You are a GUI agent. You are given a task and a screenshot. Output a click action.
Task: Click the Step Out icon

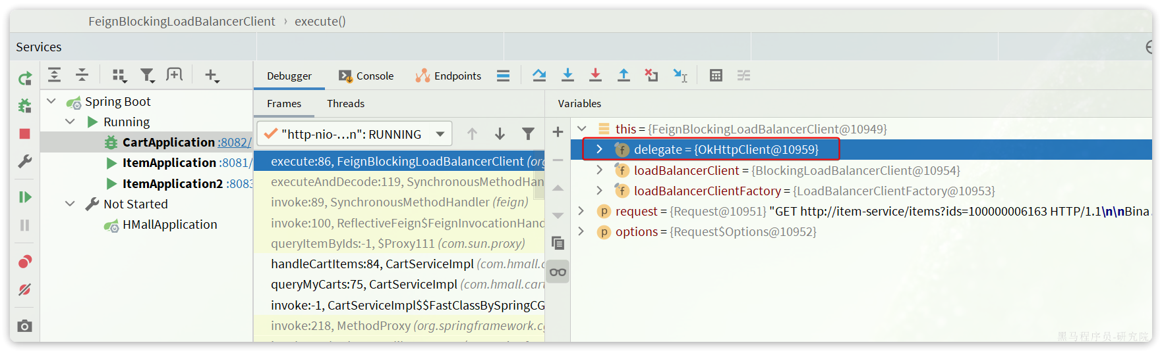point(624,76)
